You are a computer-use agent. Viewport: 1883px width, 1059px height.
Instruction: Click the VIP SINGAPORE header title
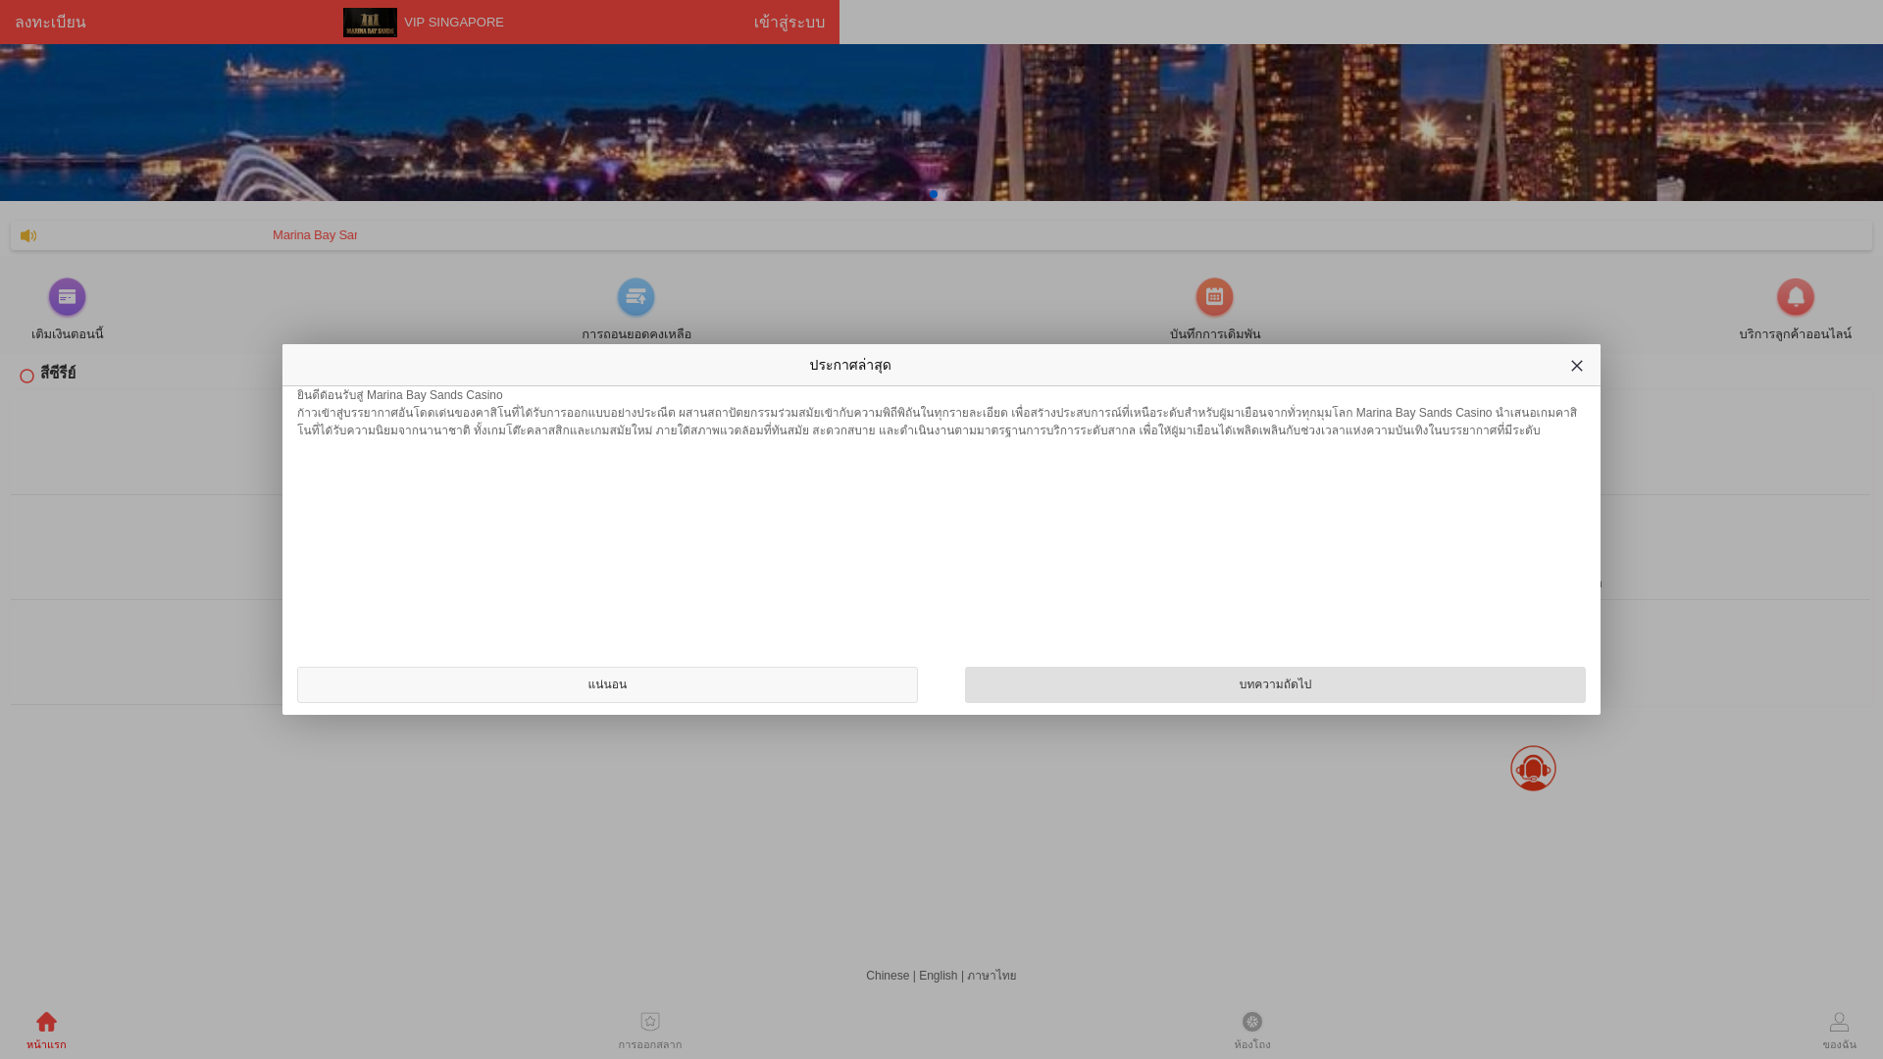454,22
